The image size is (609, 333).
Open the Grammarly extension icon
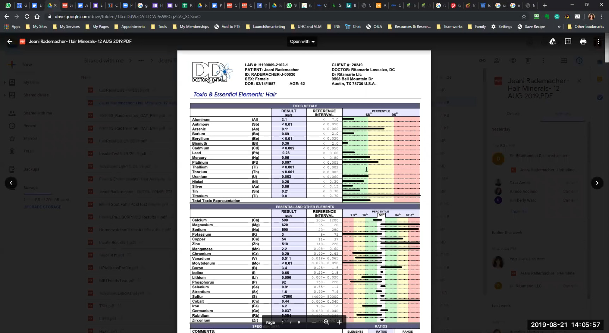557,17
